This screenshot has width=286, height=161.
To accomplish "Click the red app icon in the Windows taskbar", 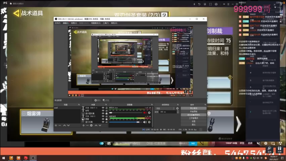I will (x=25, y=158).
